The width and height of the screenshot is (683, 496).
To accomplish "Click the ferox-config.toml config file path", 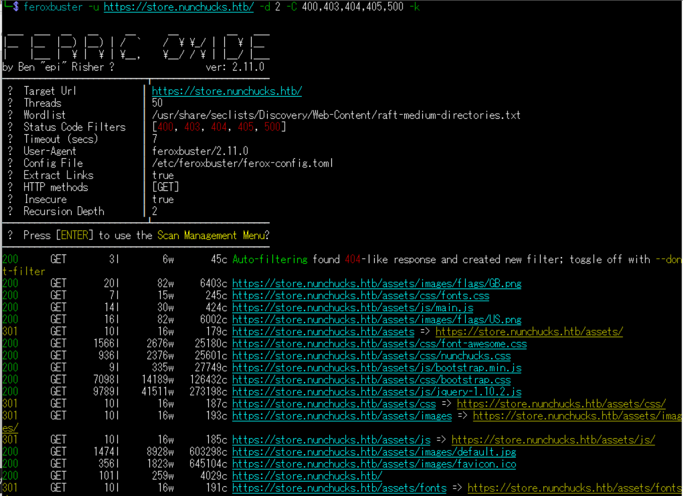I will [x=242, y=163].
